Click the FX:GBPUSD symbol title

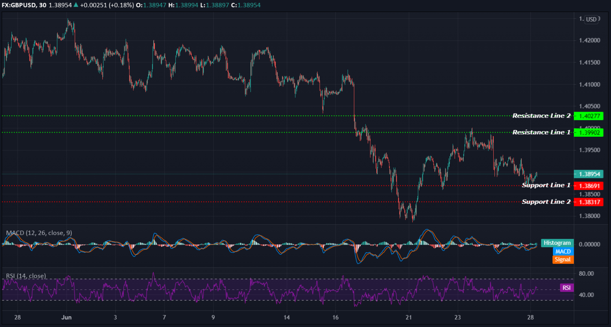click(19, 5)
